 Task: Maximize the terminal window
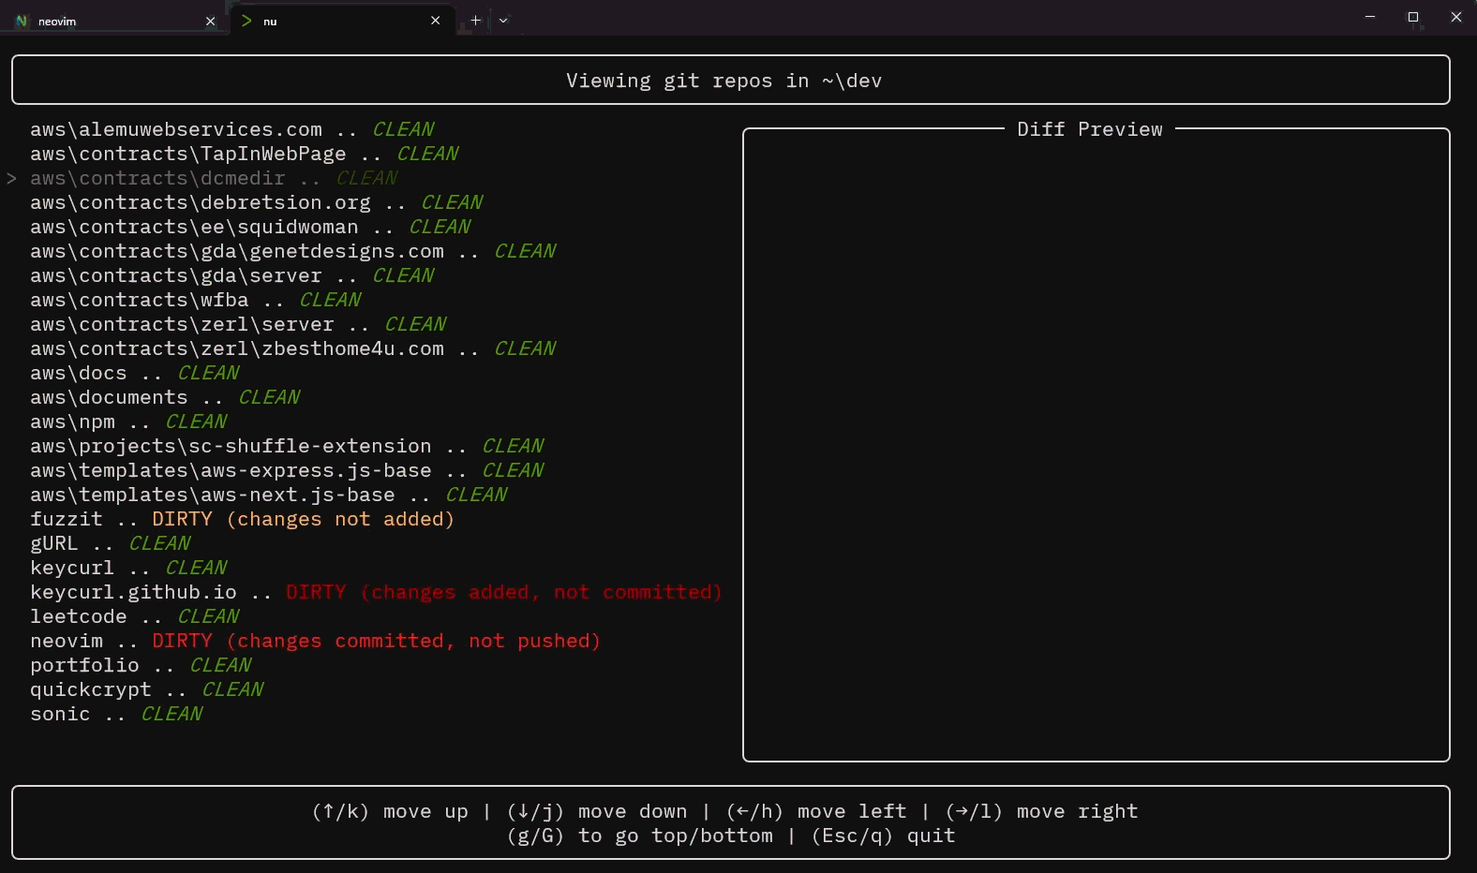pyautogui.click(x=1413, y=17)
